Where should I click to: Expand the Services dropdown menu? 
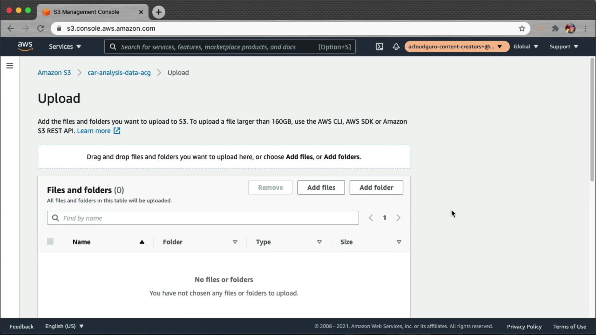pyautogui.click(x=65, y=47)
